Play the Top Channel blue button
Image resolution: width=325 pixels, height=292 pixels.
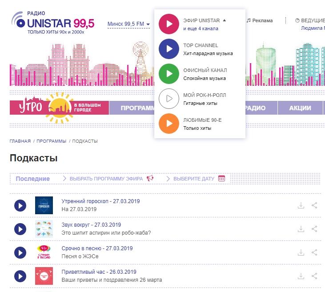pyautogui.click(x=169, y=49)
